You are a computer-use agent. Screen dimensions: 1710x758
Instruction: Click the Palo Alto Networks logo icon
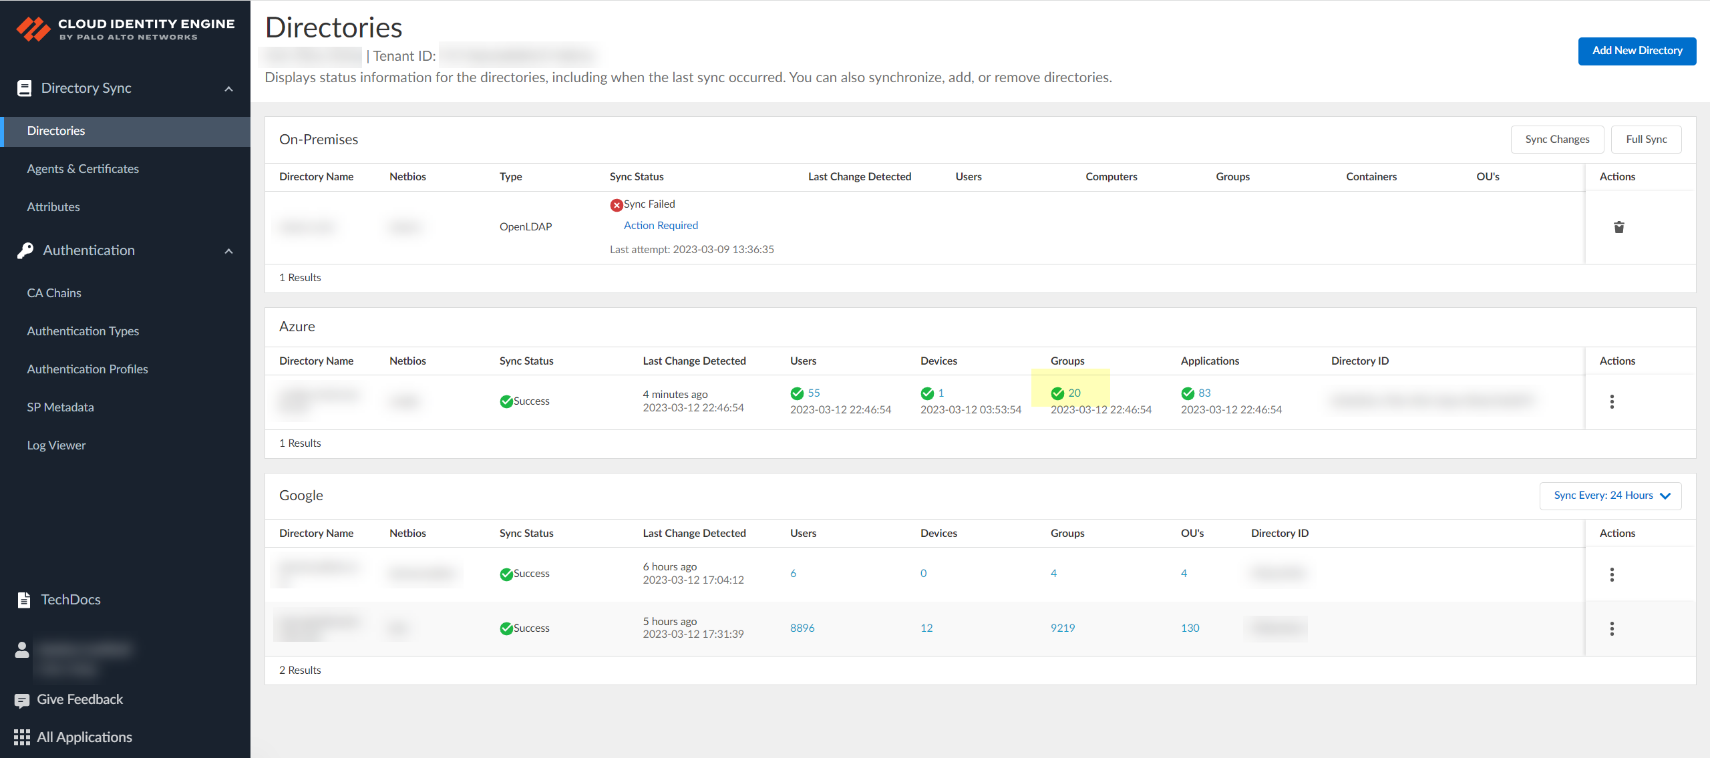33,29
